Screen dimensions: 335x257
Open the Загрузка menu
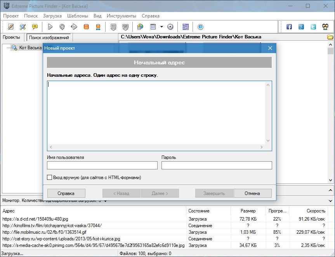point(52,16)
